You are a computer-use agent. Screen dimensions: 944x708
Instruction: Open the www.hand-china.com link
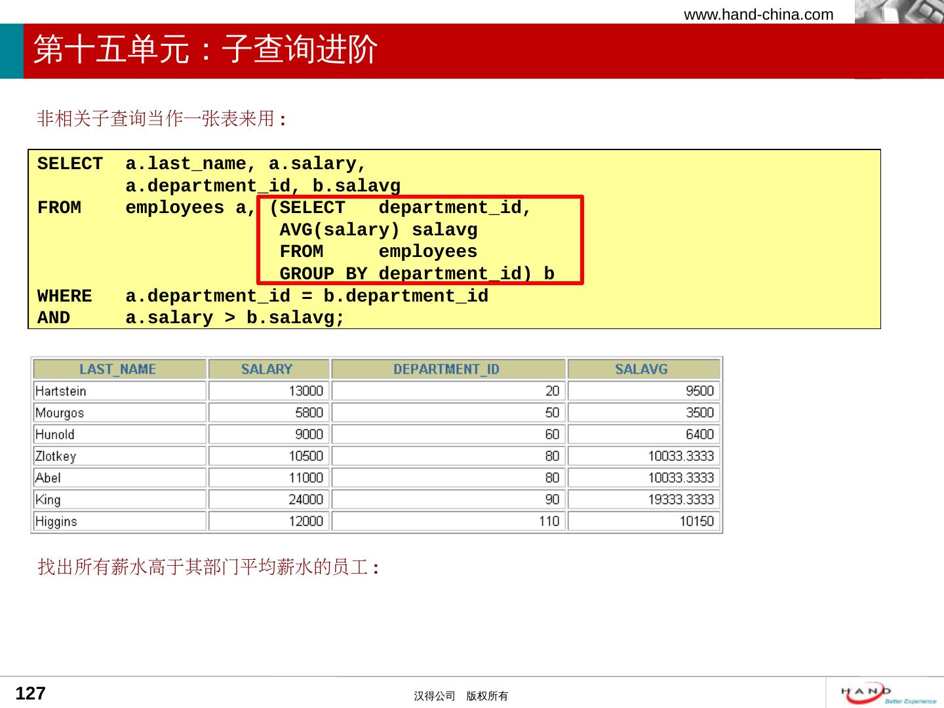click(758, 14)
